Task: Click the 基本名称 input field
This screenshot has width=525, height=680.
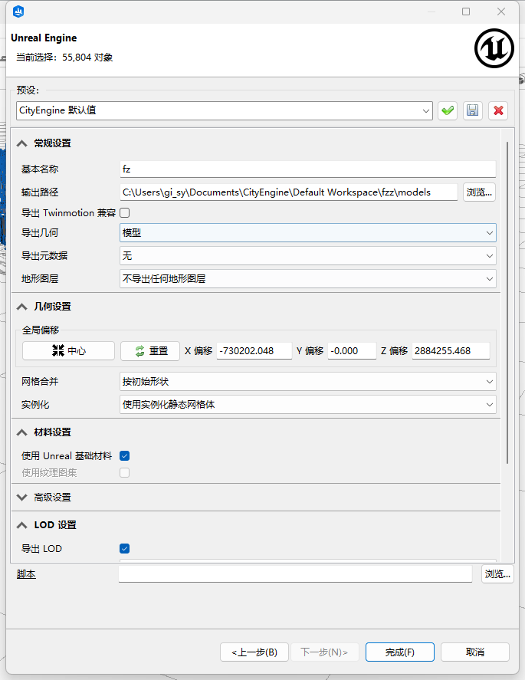Action: point(308,169)
